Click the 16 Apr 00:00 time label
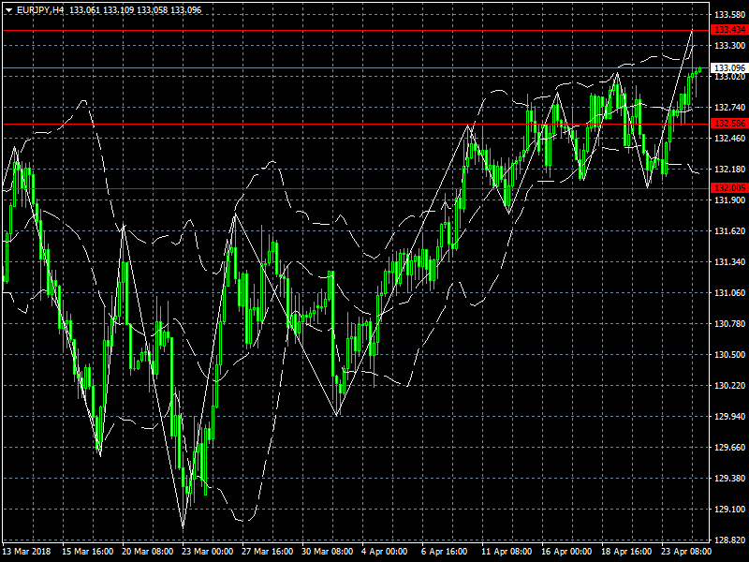The width and height of the screenshot is (749, 562). pos(566,552)
